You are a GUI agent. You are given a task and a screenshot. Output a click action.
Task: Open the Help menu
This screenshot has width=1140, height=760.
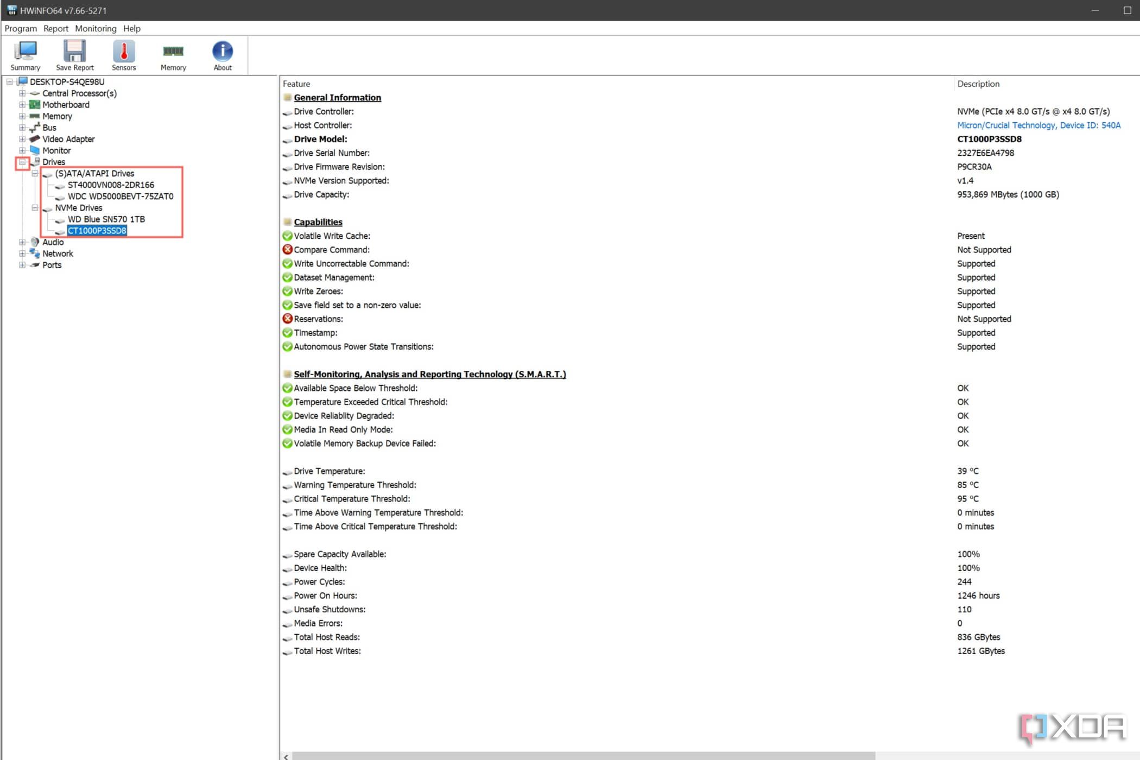click(x=131, y=28)
